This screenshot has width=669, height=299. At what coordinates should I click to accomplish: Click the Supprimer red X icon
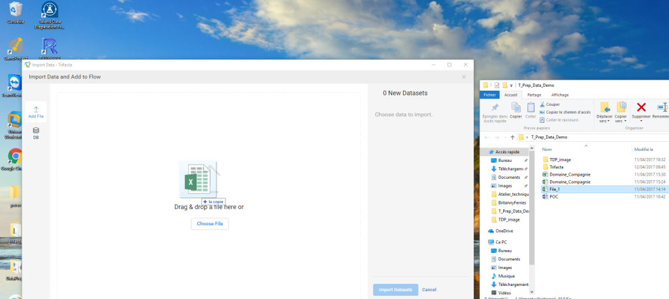click(x=641, y=108)
